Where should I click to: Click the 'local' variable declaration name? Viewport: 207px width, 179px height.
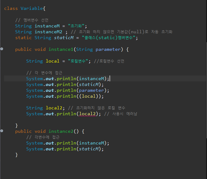click(52, 61)
